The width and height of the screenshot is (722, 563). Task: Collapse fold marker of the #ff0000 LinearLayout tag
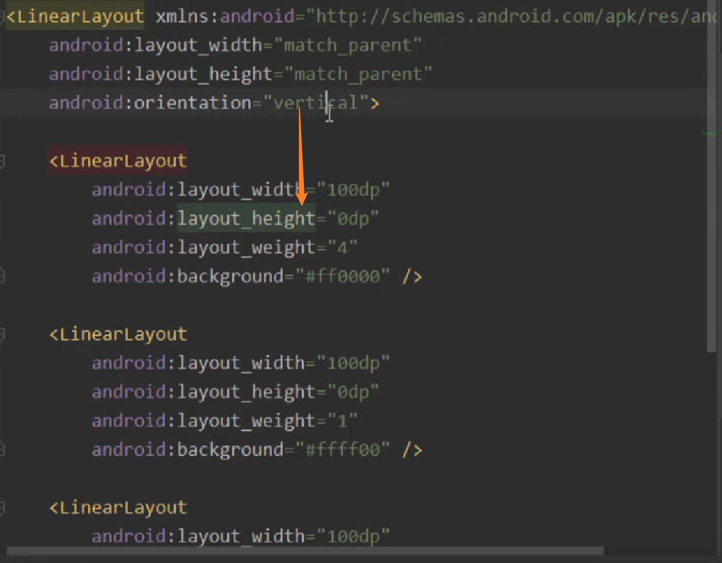click(2, 161)
